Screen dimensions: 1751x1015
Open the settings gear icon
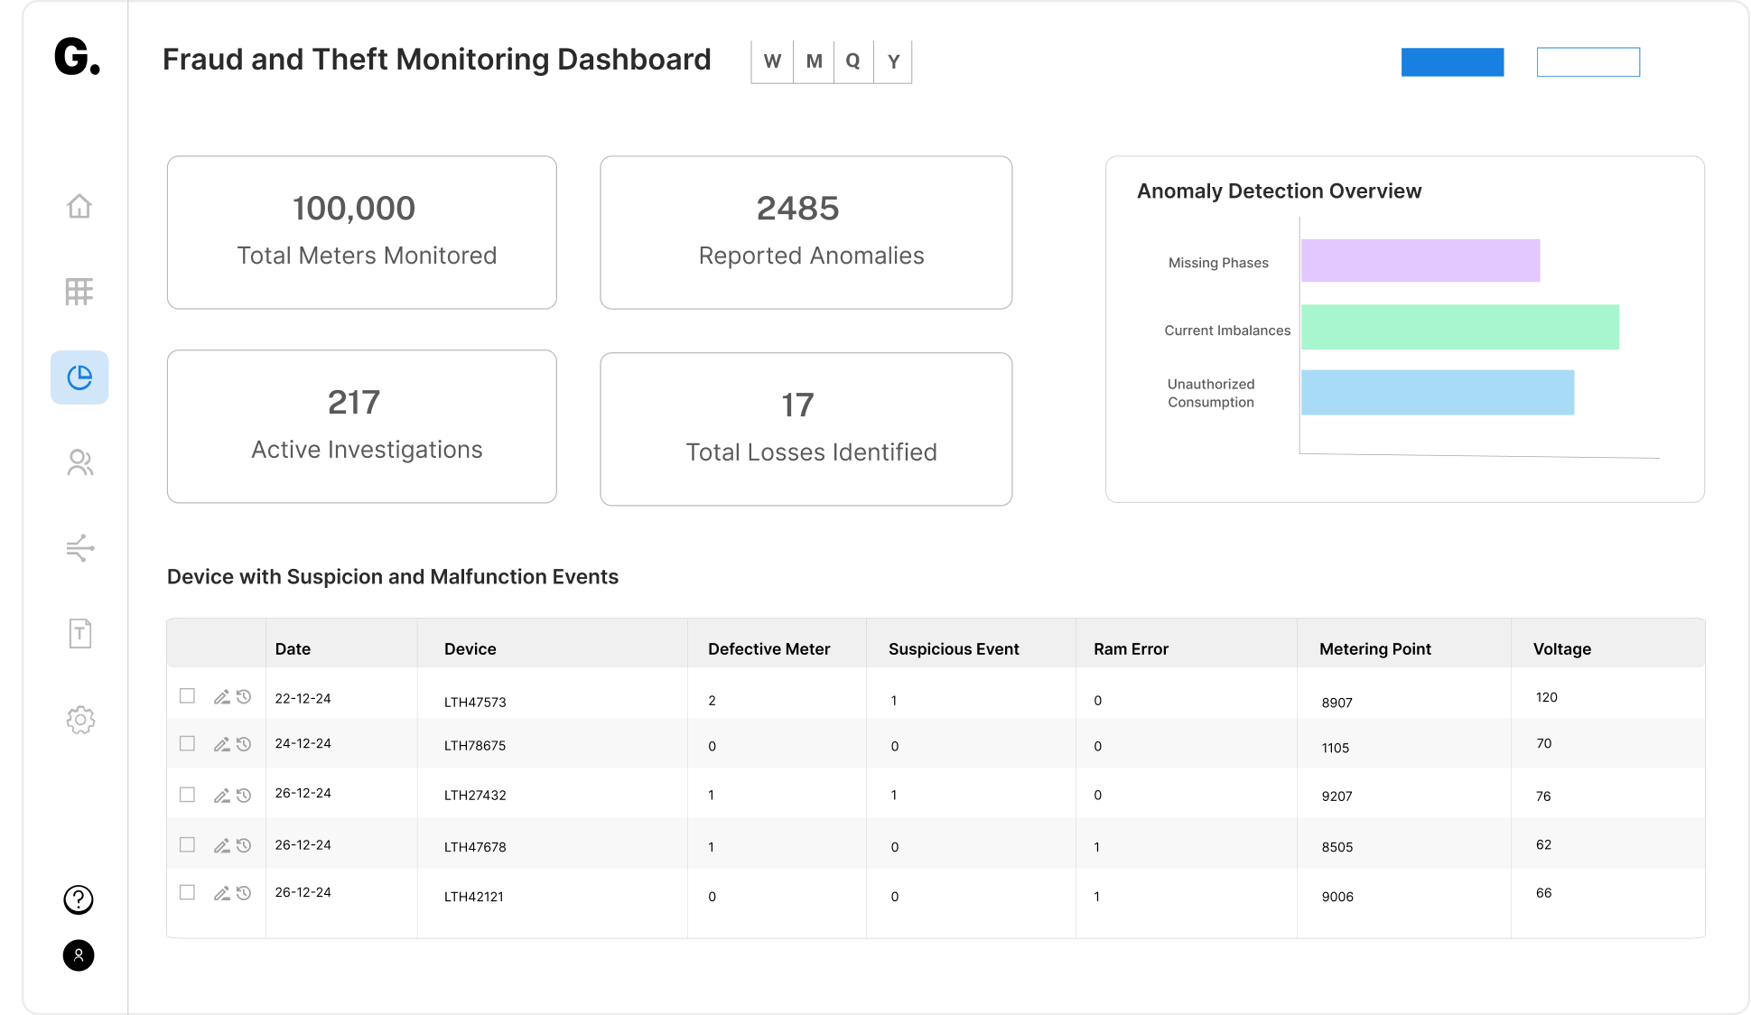point(80,720)
